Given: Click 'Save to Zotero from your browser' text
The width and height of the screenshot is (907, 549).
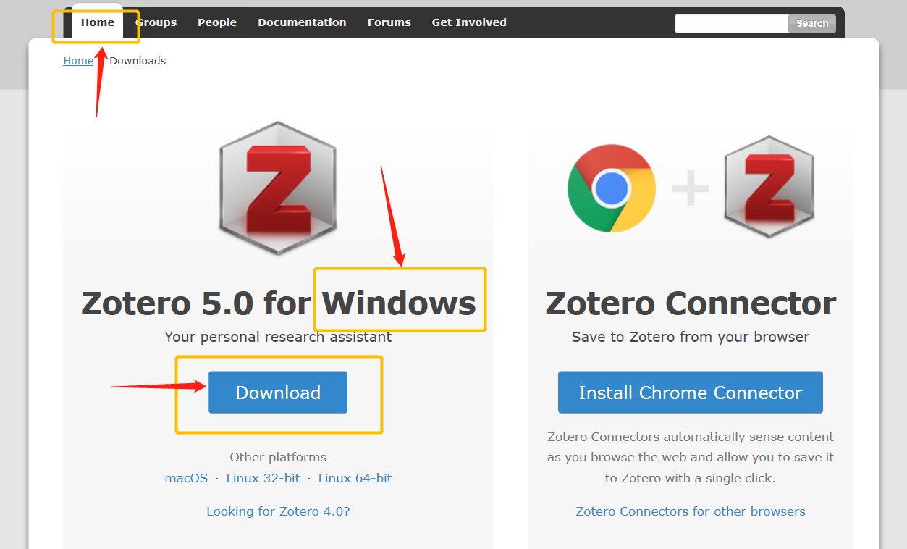Looking at the screenshot, I should click(691, 337).
